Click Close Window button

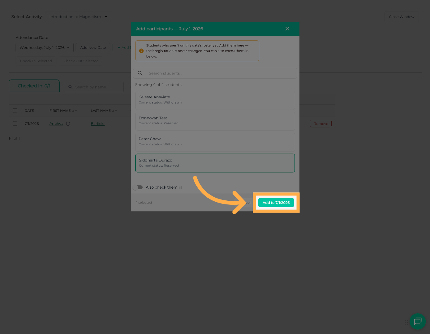tap(402, 17)
